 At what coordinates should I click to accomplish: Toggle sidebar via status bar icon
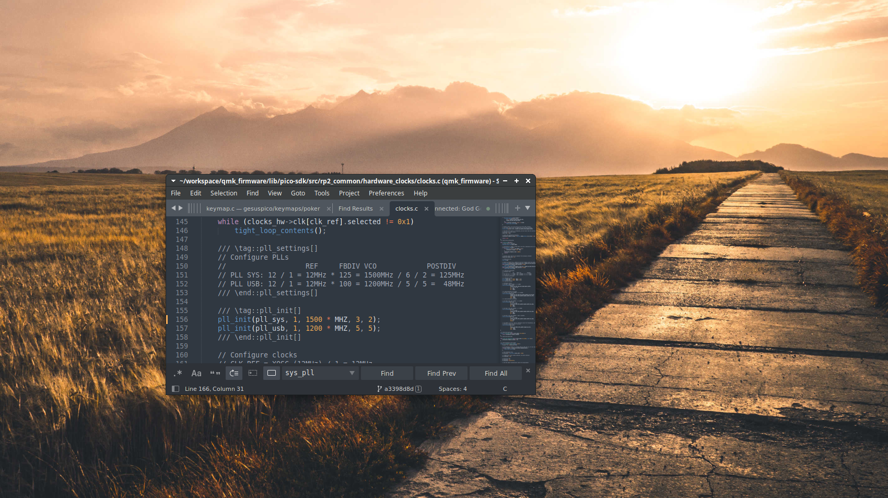(x=176, y=389)
